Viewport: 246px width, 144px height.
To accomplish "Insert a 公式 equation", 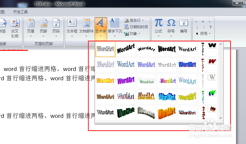I will coord(158,28).
